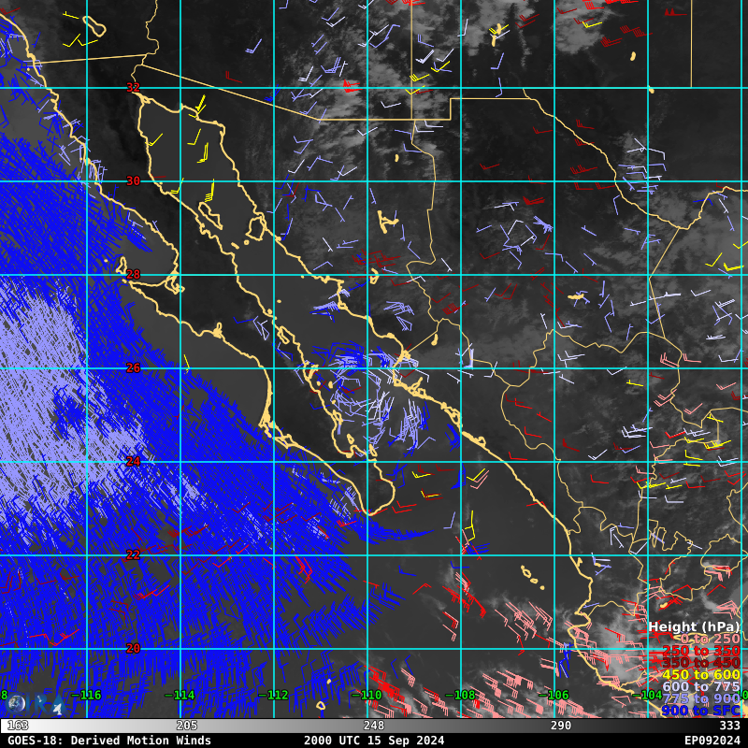Click the 'Height (hPa)' legend title
This screenshot has height=748, width=748.
(694, 626)
